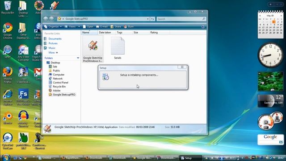Open the Recycle Bin desktop icon
Screen dimensions: 286x161
point(8,7)
